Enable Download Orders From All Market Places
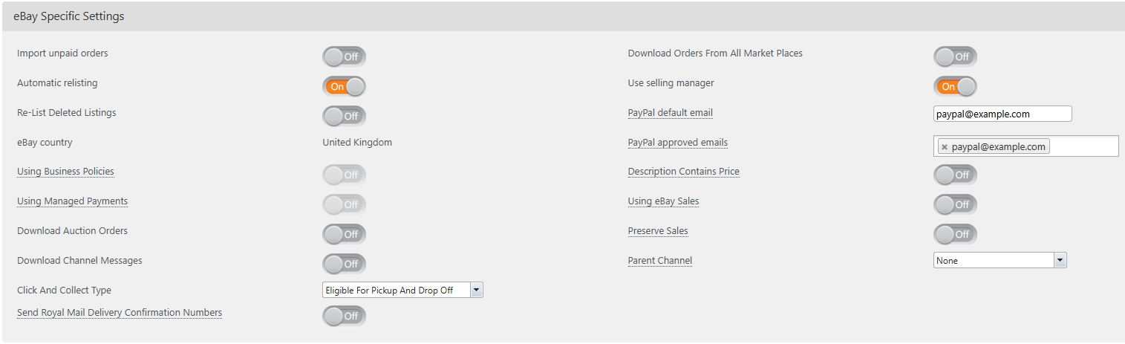 click(x=955, y=56)
